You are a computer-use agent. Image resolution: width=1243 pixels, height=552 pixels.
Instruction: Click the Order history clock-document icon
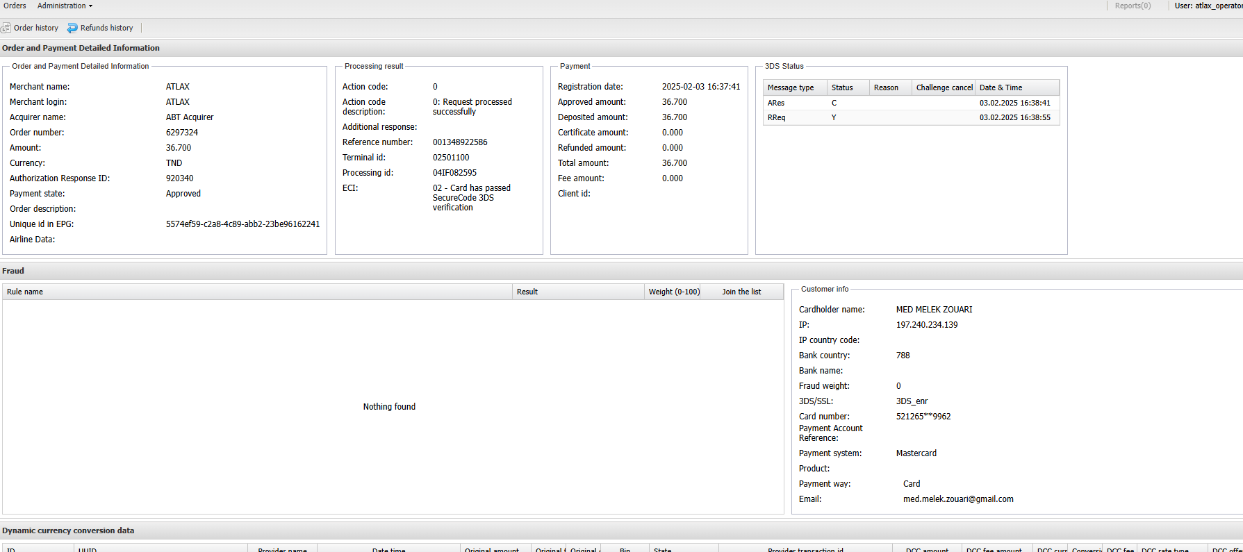[6, 28]
